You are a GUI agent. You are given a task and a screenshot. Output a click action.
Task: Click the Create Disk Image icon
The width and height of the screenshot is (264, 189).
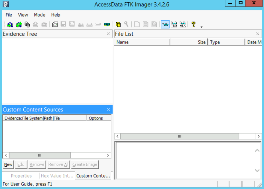55,24
